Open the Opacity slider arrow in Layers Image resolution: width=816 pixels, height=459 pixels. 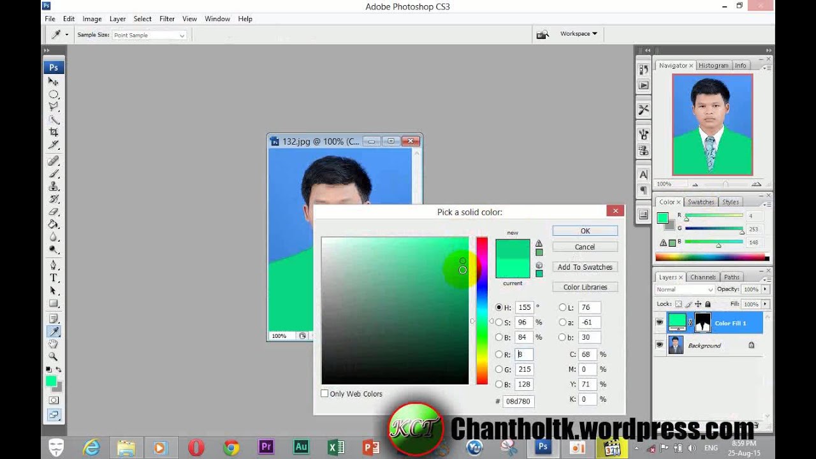pyautogui.click(x=765, y=289)
